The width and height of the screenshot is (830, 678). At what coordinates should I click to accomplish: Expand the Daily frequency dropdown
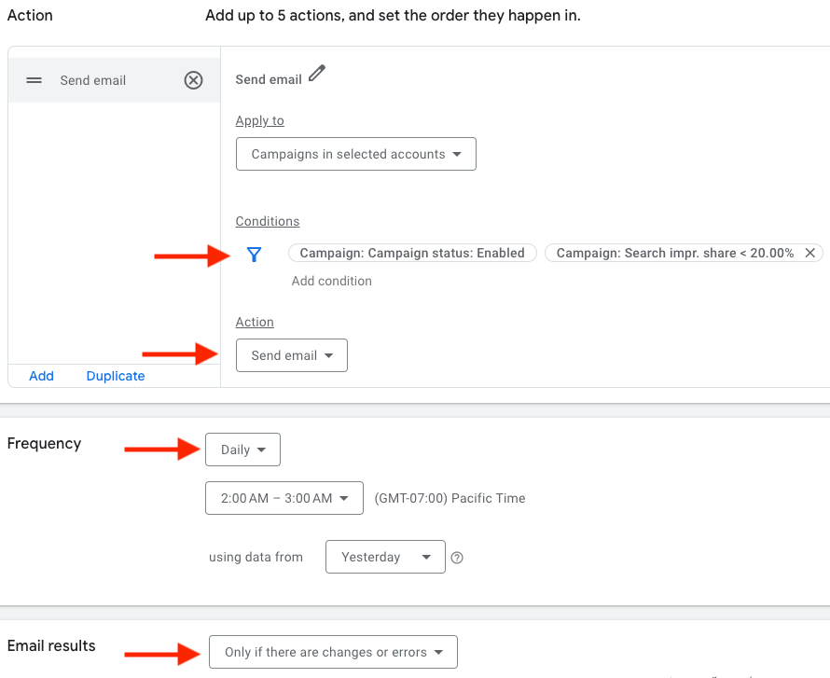(242, 450)
